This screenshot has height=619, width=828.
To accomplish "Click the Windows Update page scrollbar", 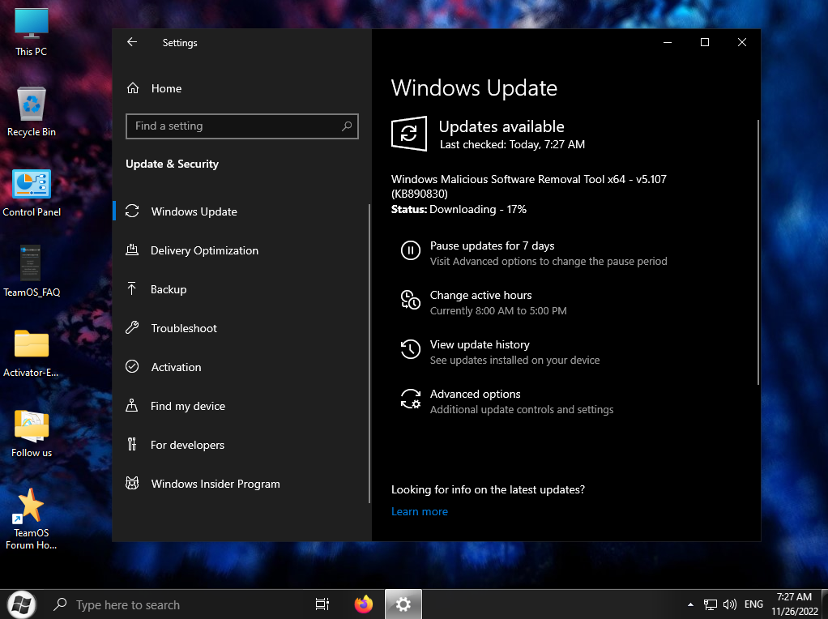I will pyautogui.click(x=758, y=251).
